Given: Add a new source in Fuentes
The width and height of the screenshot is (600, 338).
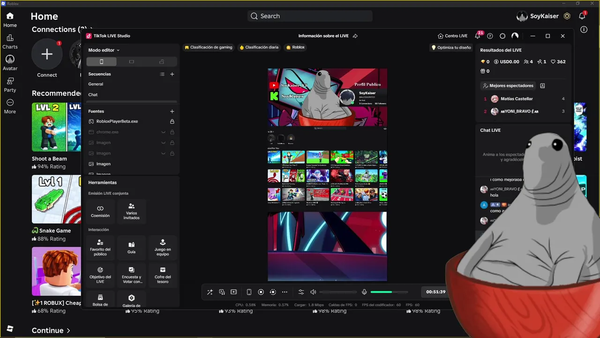Looking at the screenshot, I should (x=172, y=111).
